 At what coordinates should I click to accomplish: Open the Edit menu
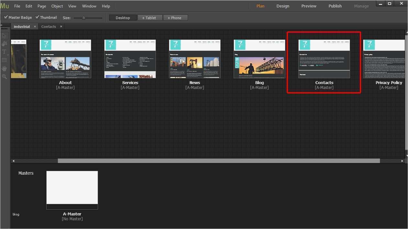29,6
